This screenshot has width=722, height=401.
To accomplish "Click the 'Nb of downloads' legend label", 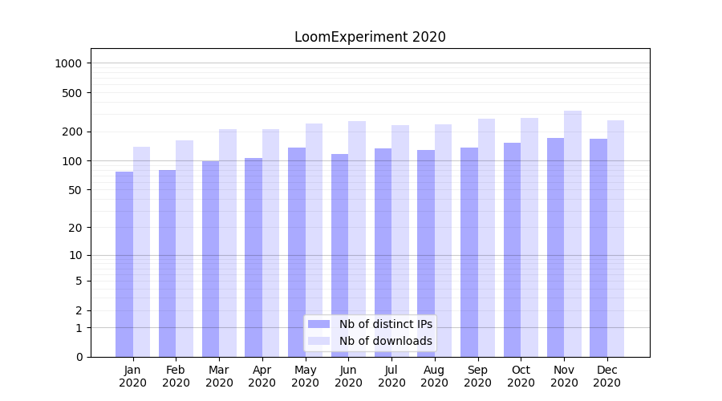I will click(385, 341).
